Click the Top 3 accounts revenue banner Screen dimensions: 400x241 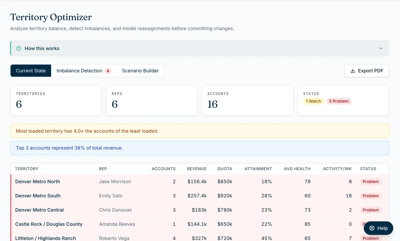(x=200, y=148)
